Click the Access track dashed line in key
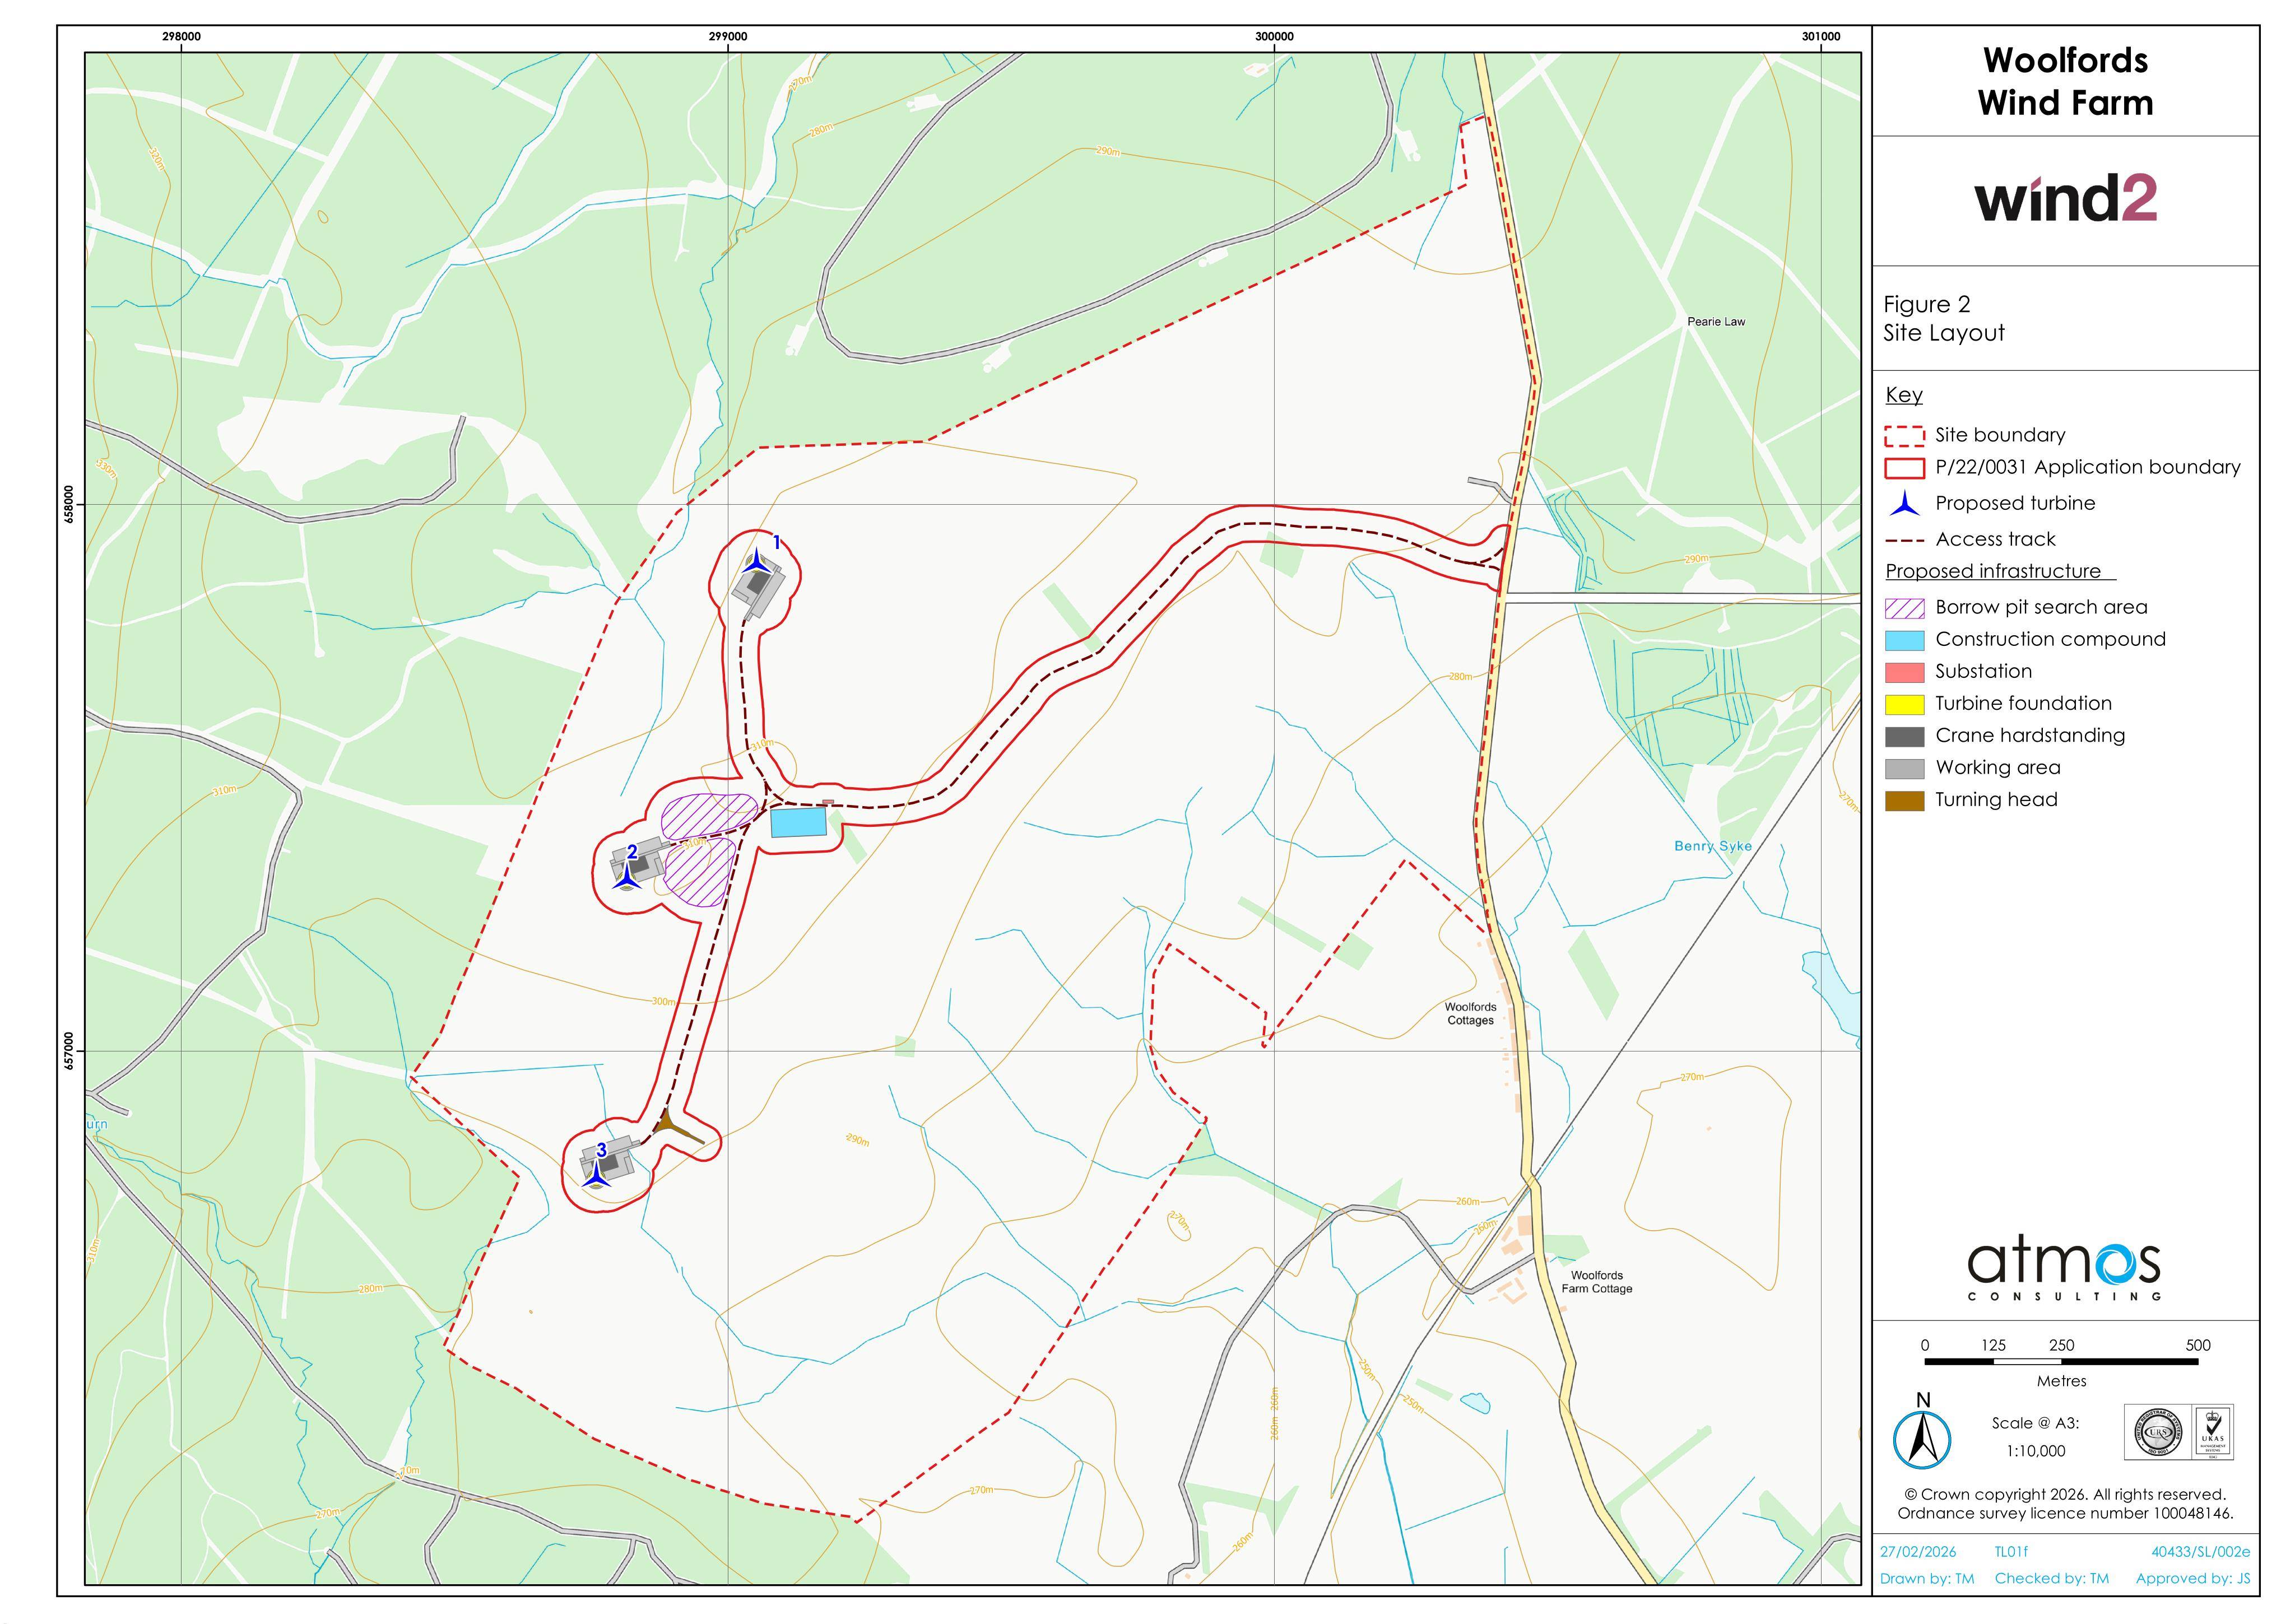 coord(1905,540)
